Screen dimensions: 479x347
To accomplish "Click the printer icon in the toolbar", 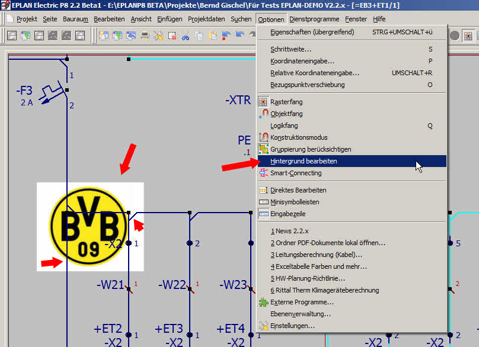I will (145, 36).
